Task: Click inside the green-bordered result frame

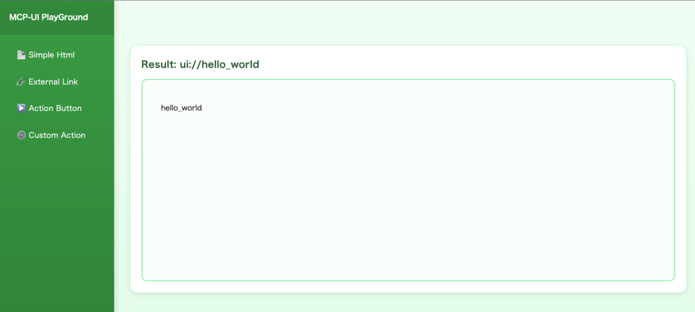Action: (x=408, y=191)
